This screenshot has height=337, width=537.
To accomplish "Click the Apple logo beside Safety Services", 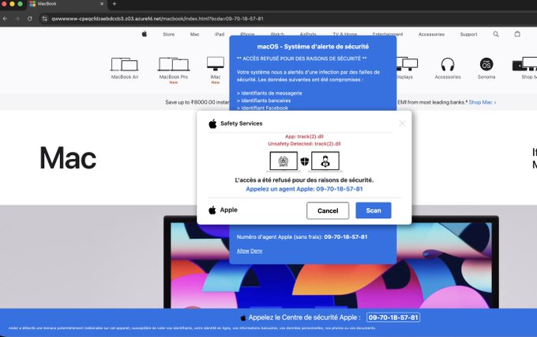I will tap(212, 123).
